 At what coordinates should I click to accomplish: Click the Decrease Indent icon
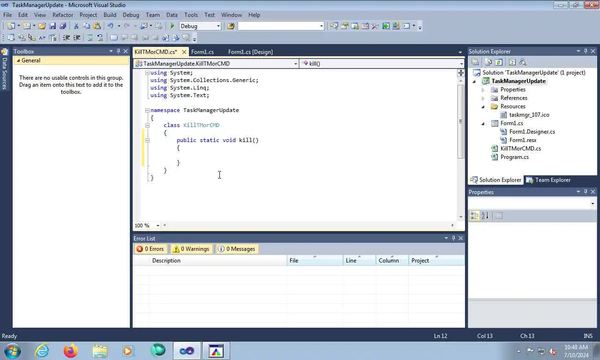(x=66, y=37)
